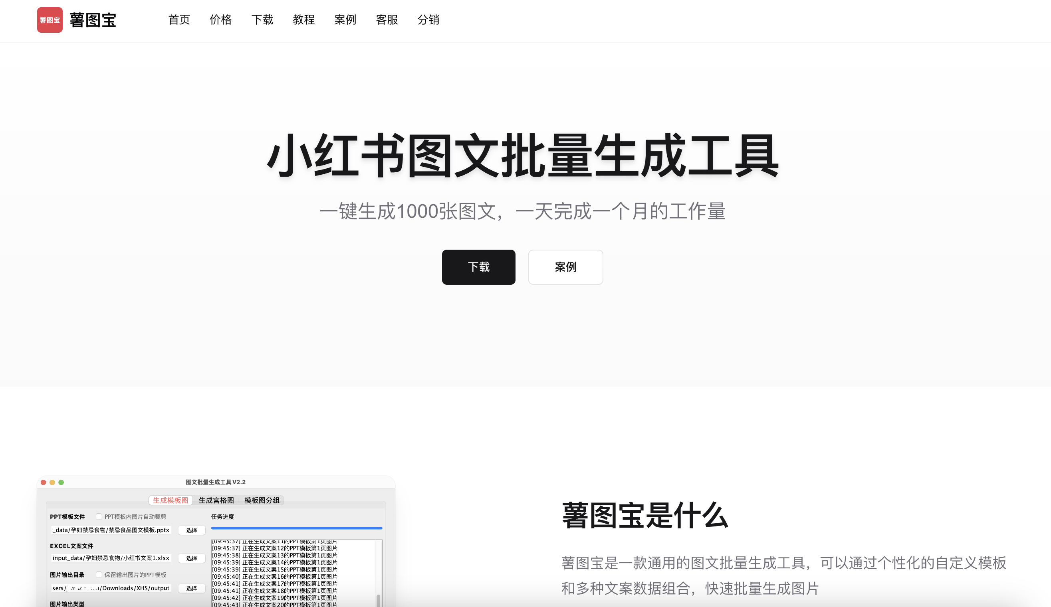Select the 生成模板图 tab
The image size is (1051, 607).
(171, 500)
